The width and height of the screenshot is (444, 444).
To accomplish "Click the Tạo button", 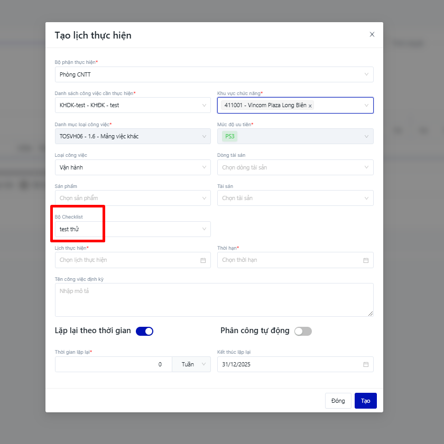I will (x=365, y=401).
